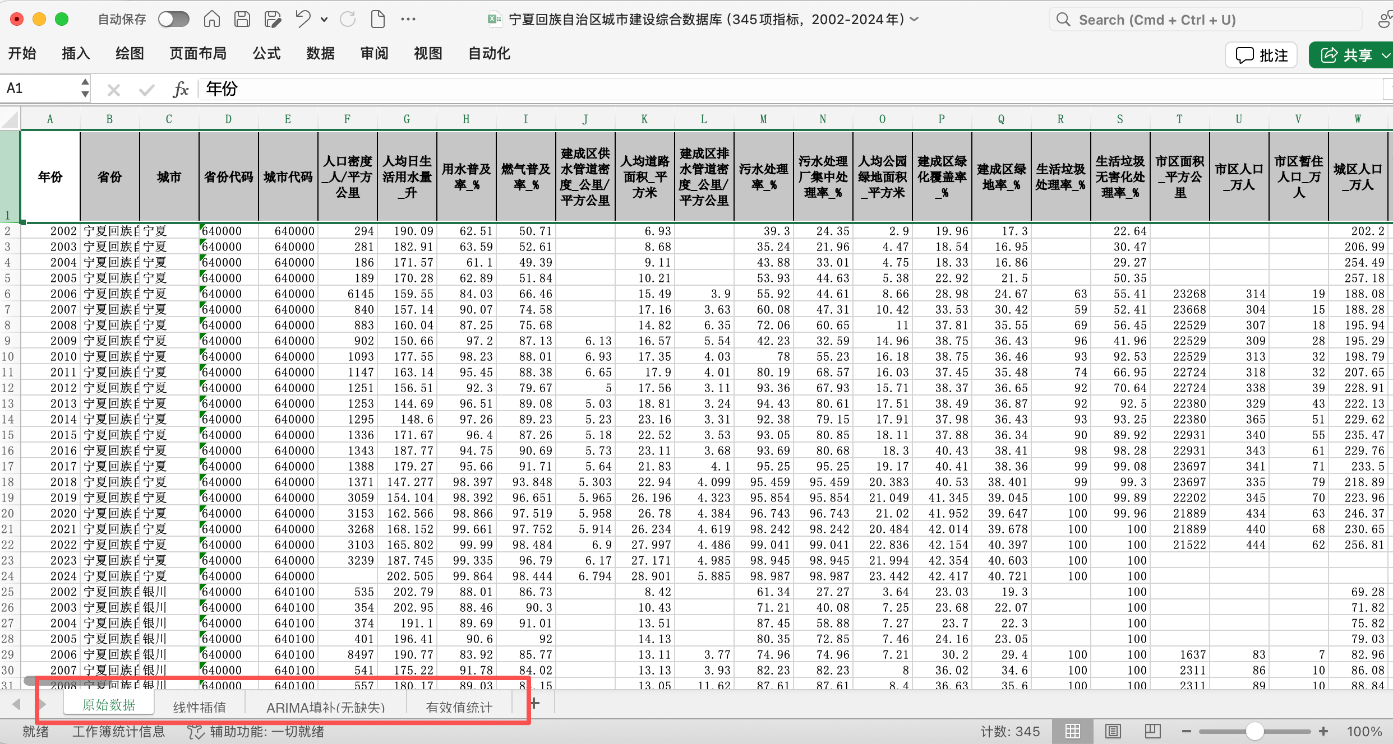Expand the file title dropdown chevron
This screenshot has height=744, width=1393.
click(x=915, y=19)
